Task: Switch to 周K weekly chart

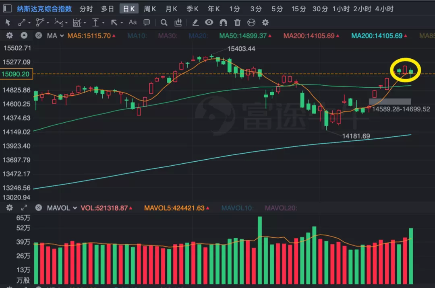Action: [150, 9]
